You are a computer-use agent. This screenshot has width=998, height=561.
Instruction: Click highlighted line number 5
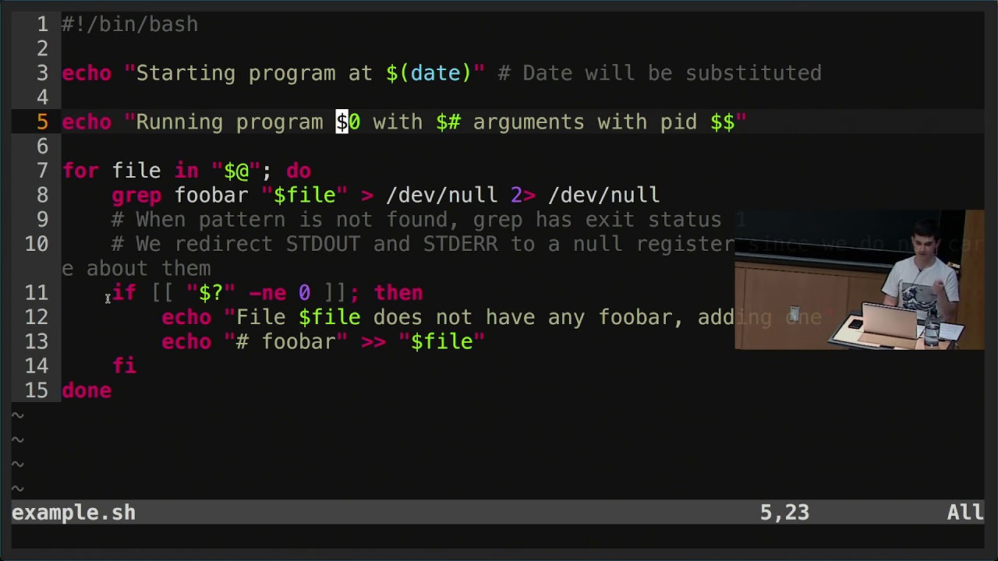[42, 122]
